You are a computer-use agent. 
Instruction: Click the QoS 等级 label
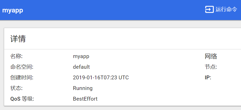(x=22, y=99)
